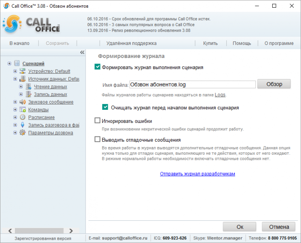This screenshot has width=301, height=243.
Task: Expand the Запись разговора в файл node
Action: (x=15, y=125)
